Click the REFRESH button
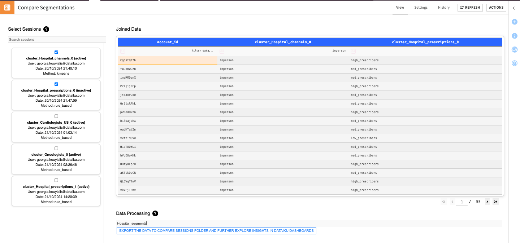The image size is (520, 243). point(470,8)
